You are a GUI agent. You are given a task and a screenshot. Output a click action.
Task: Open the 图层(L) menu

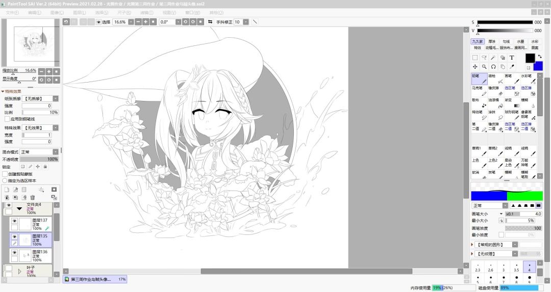point(80,12)
